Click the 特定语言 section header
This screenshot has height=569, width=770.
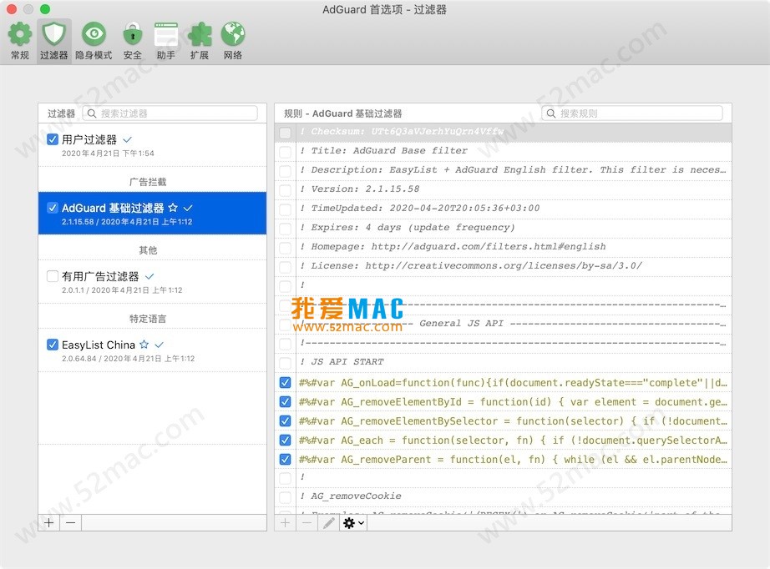[148, 319]
